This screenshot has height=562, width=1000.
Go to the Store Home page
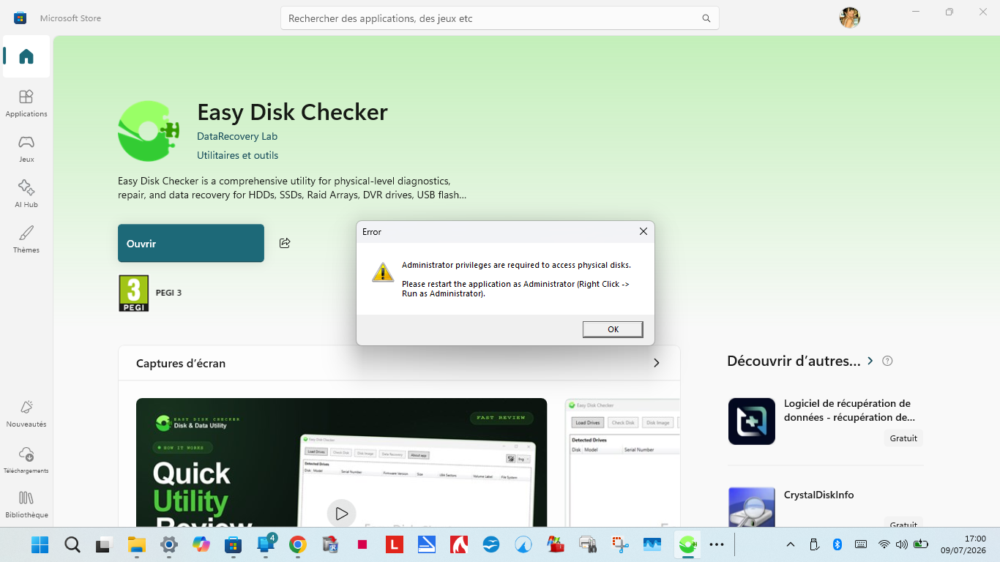pos(26,56)
